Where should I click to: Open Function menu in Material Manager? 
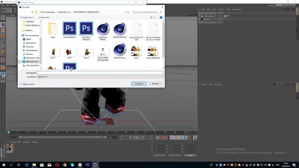point(26,142)
